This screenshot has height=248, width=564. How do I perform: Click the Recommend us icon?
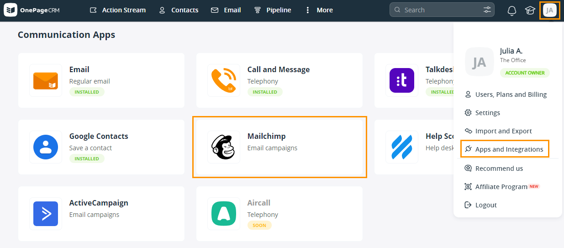(x=468, y=169)
